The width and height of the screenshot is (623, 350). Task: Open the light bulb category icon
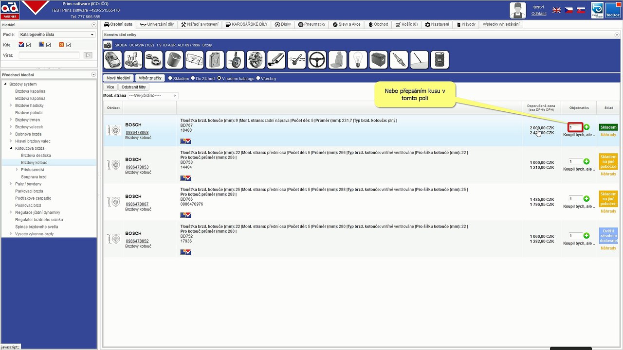358,60
